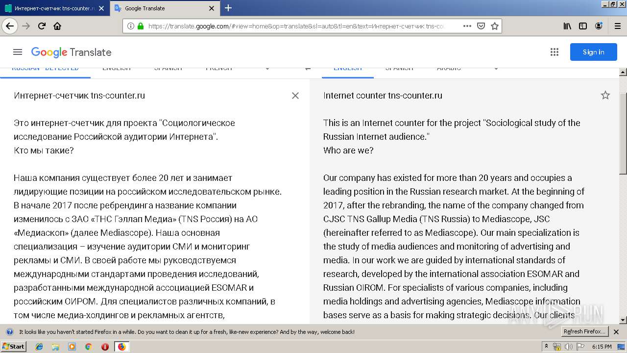627x353 pixels.
Task: Open the Action Center flag icon
Action: coord(580,347)
